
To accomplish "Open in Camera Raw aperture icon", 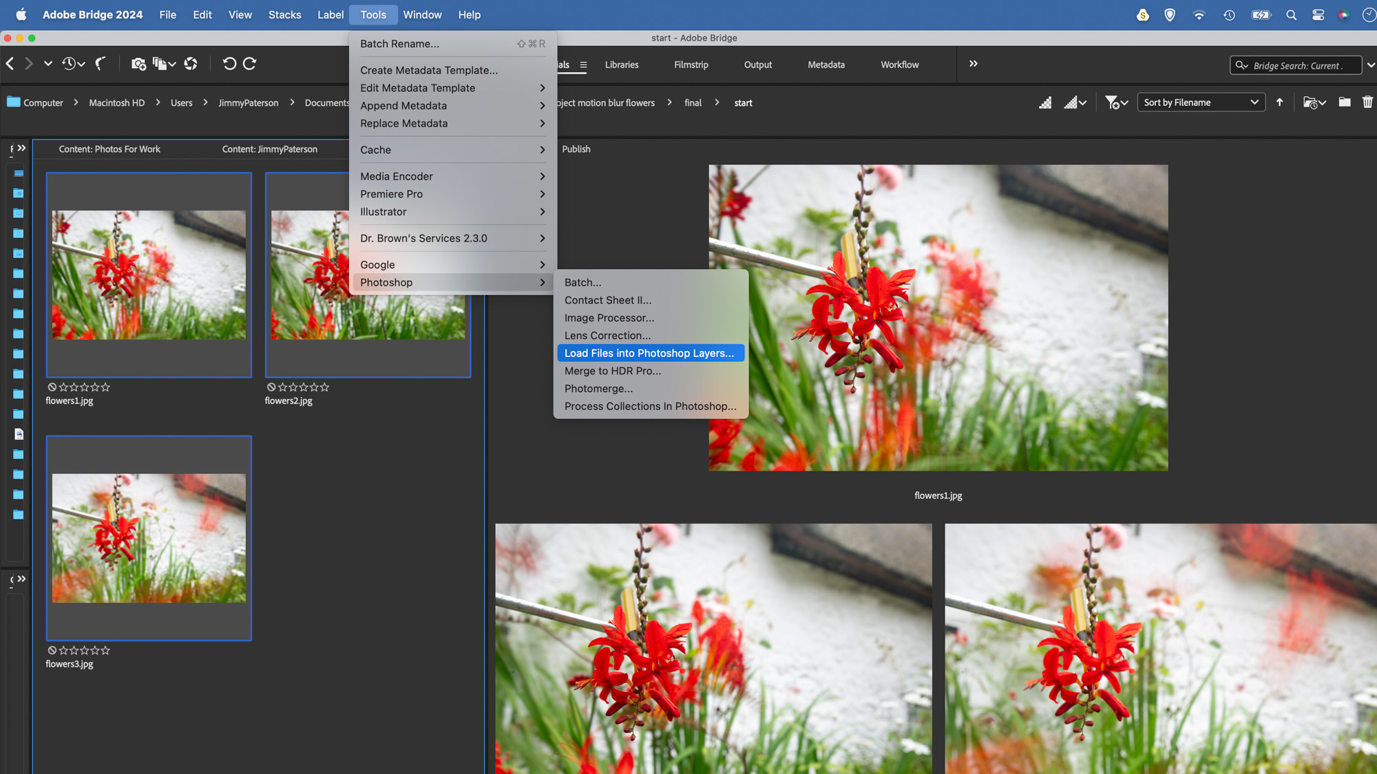I will (191, 64).
